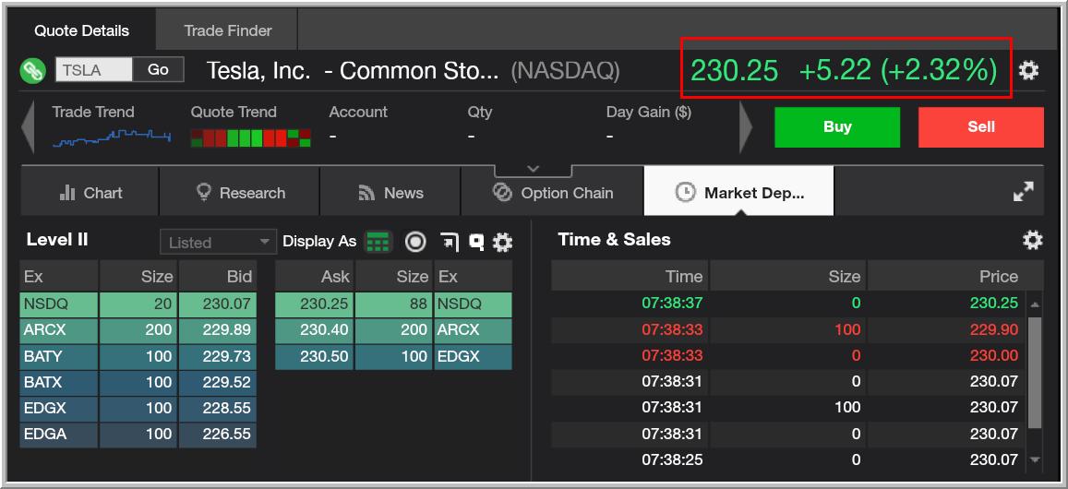
Task: Click the green Buy button
Action: pyautogui.click(x=837, y=126)
